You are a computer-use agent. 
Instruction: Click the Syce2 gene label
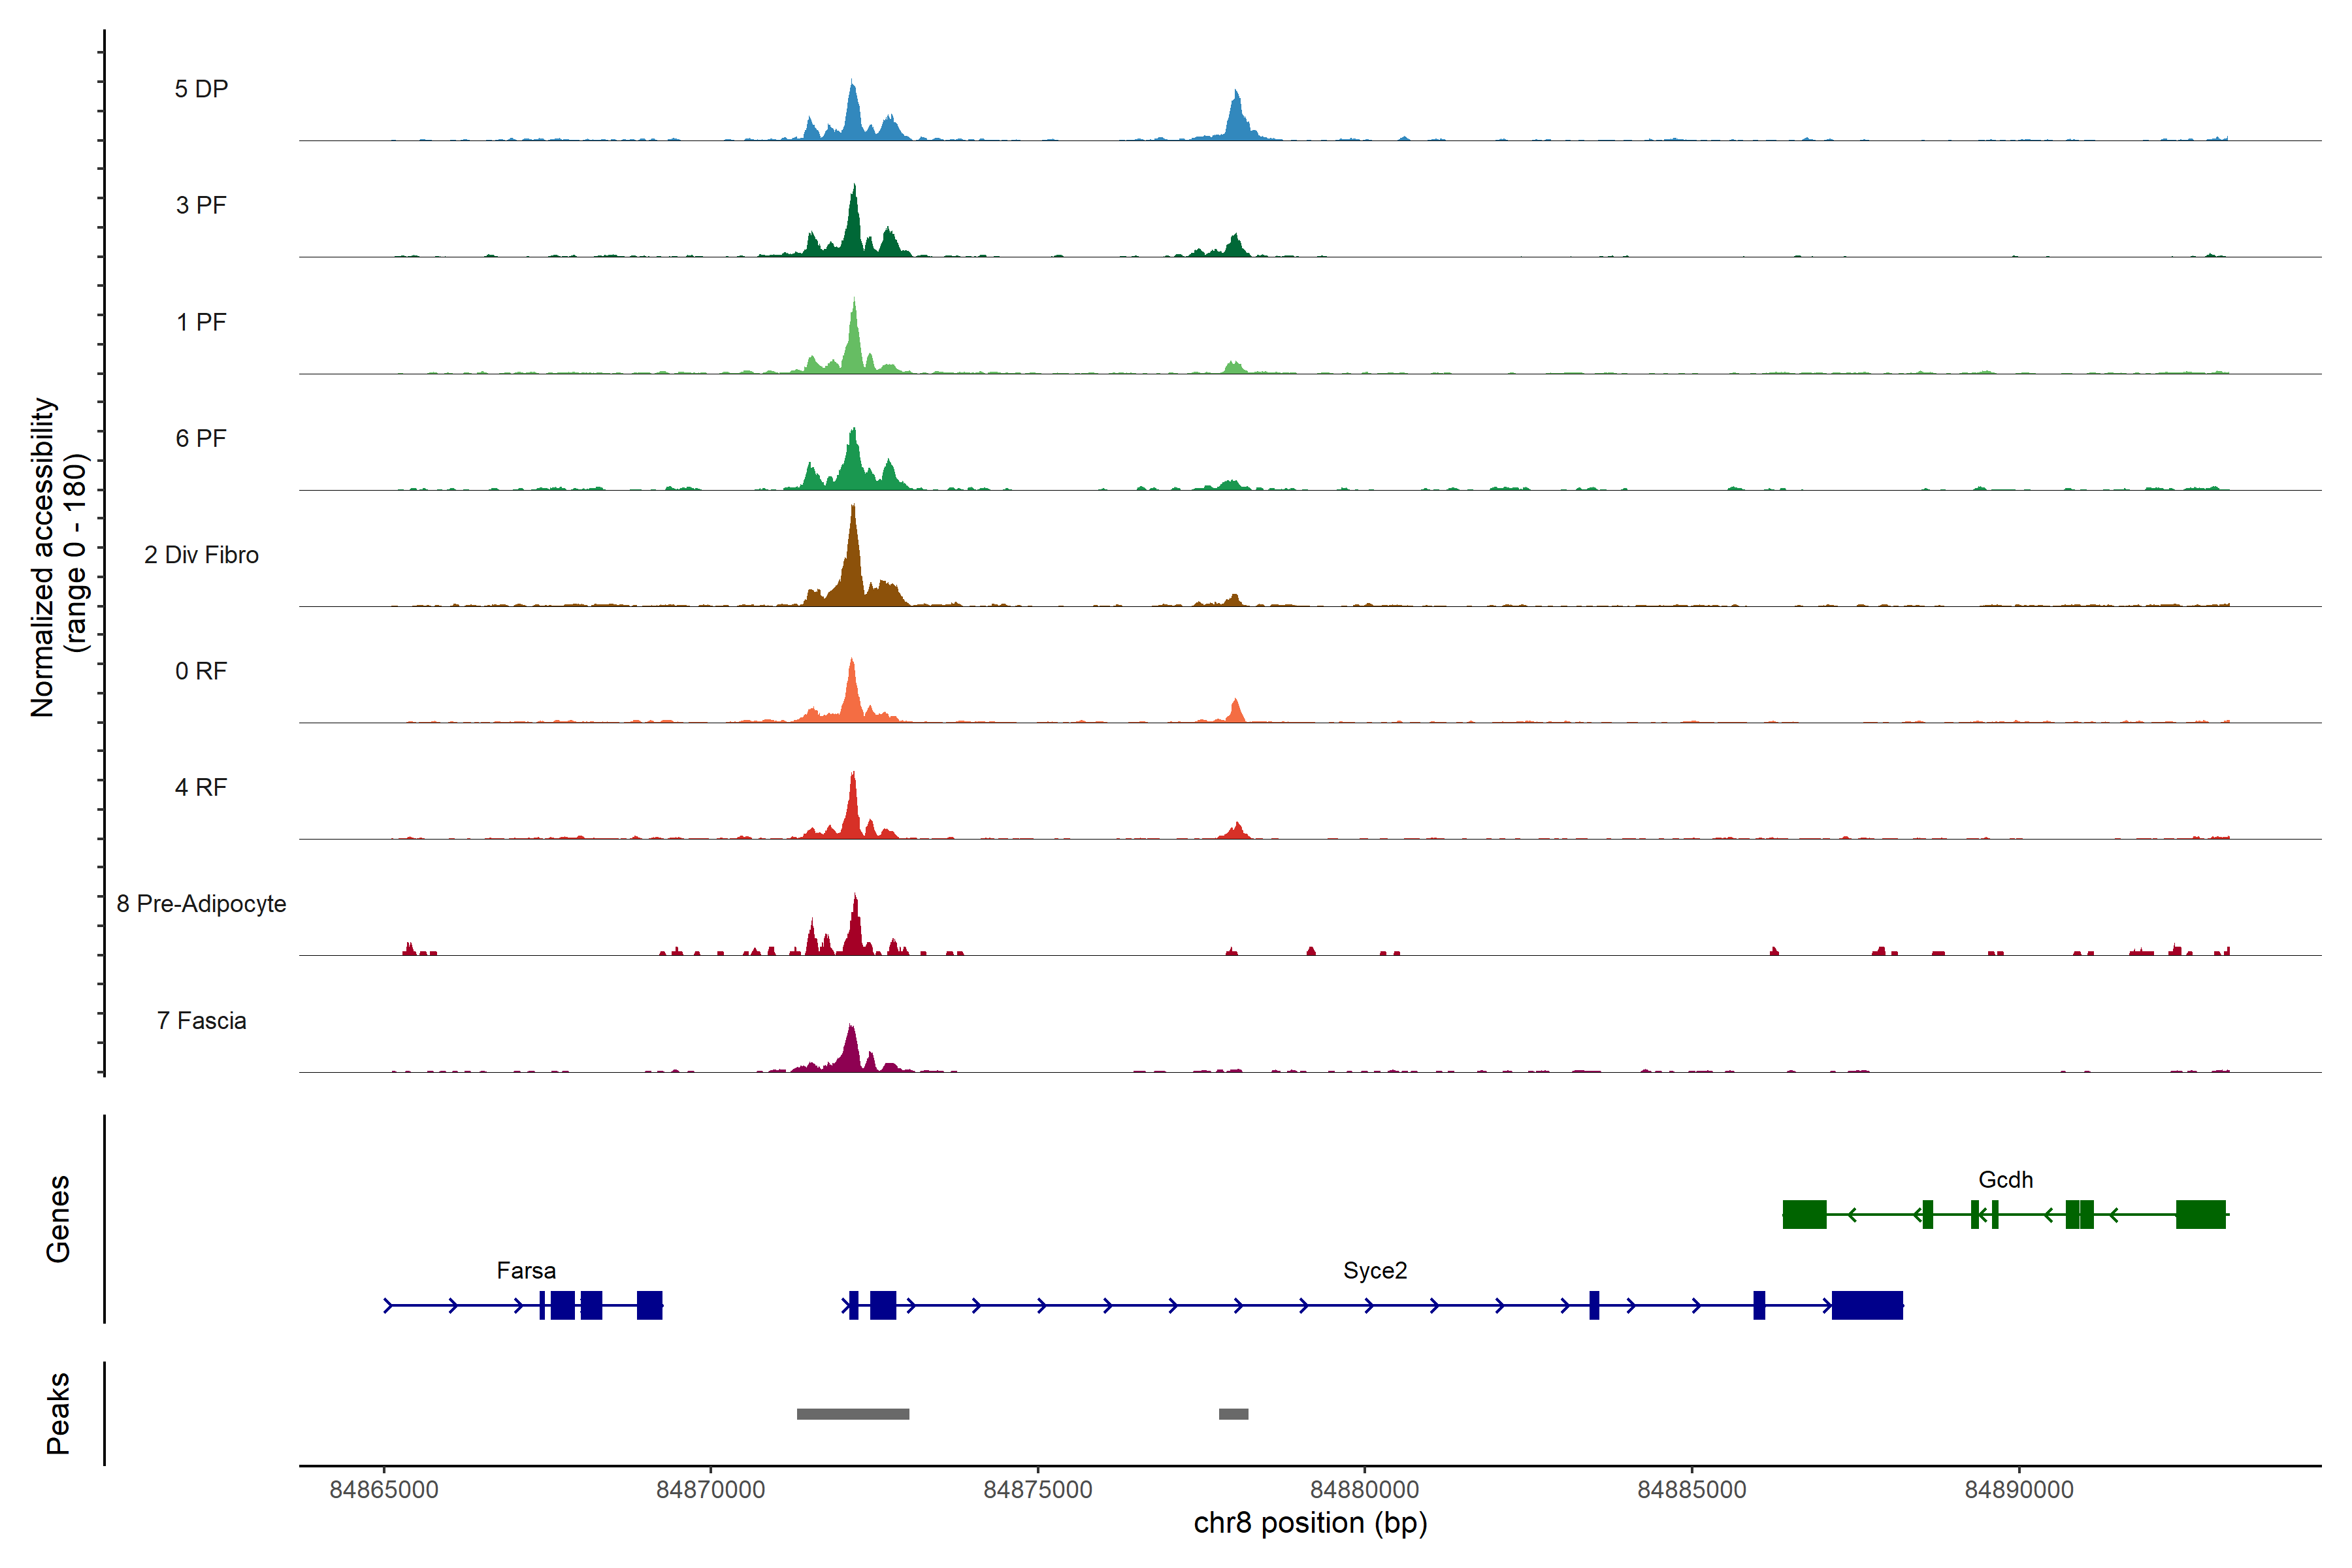tap(1375, 1271)
